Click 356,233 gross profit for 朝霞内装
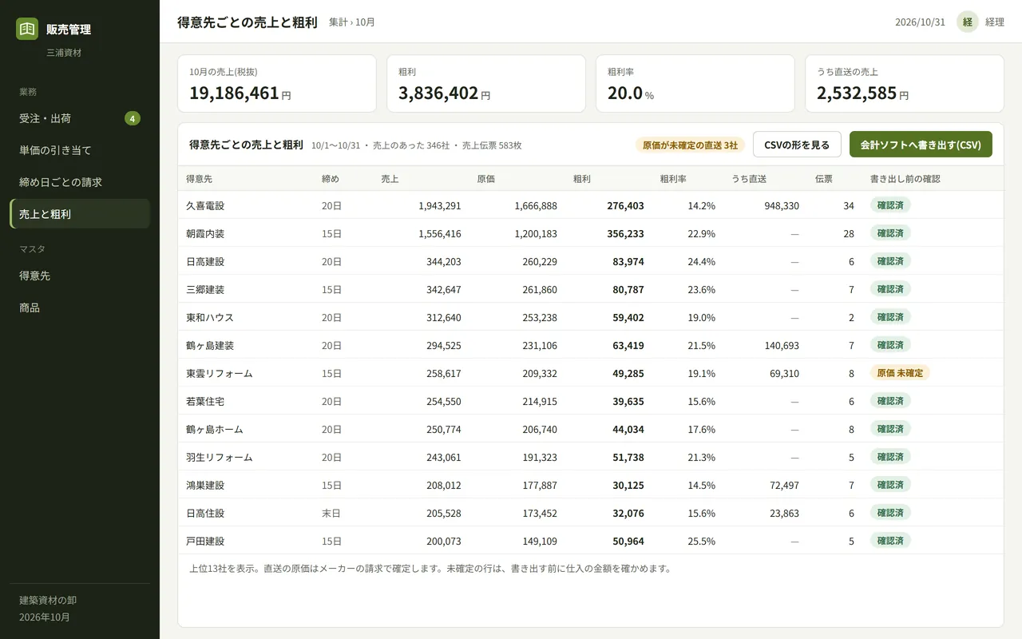 click(625, 233)
